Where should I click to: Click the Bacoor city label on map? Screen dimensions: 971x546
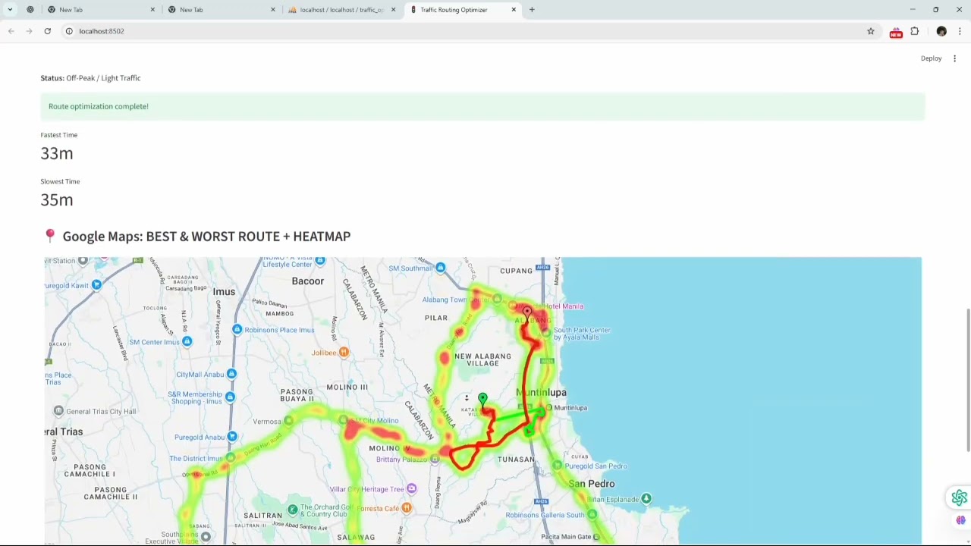(308, 281)
